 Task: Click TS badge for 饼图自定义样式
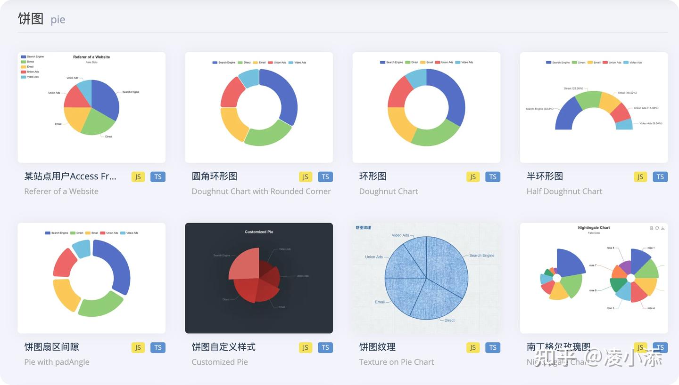click(x=325, y=348)
